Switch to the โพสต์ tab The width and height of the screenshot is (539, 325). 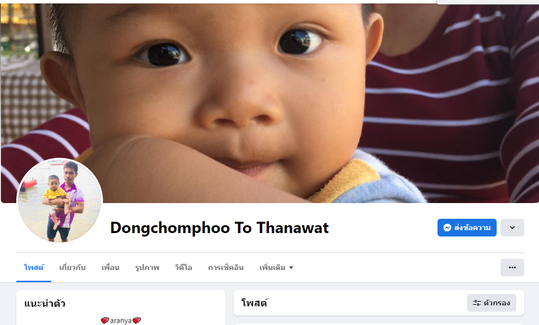click(34, 267)
